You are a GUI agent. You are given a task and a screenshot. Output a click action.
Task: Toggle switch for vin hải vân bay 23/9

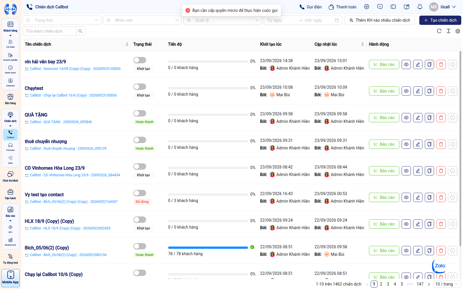pos(140,60)
